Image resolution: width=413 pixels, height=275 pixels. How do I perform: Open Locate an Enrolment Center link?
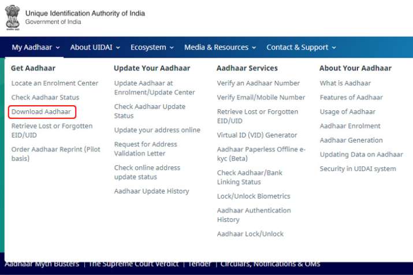[x=55, y=83]
